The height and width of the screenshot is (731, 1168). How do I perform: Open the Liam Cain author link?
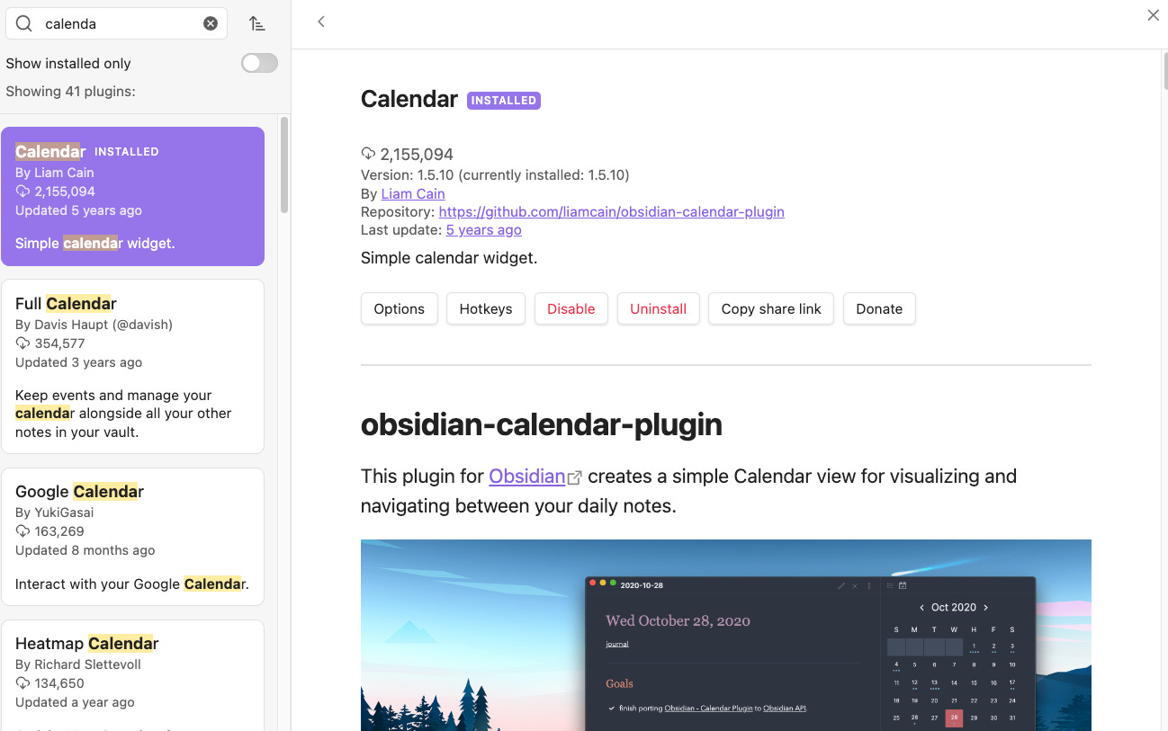(x=412, y=193)
